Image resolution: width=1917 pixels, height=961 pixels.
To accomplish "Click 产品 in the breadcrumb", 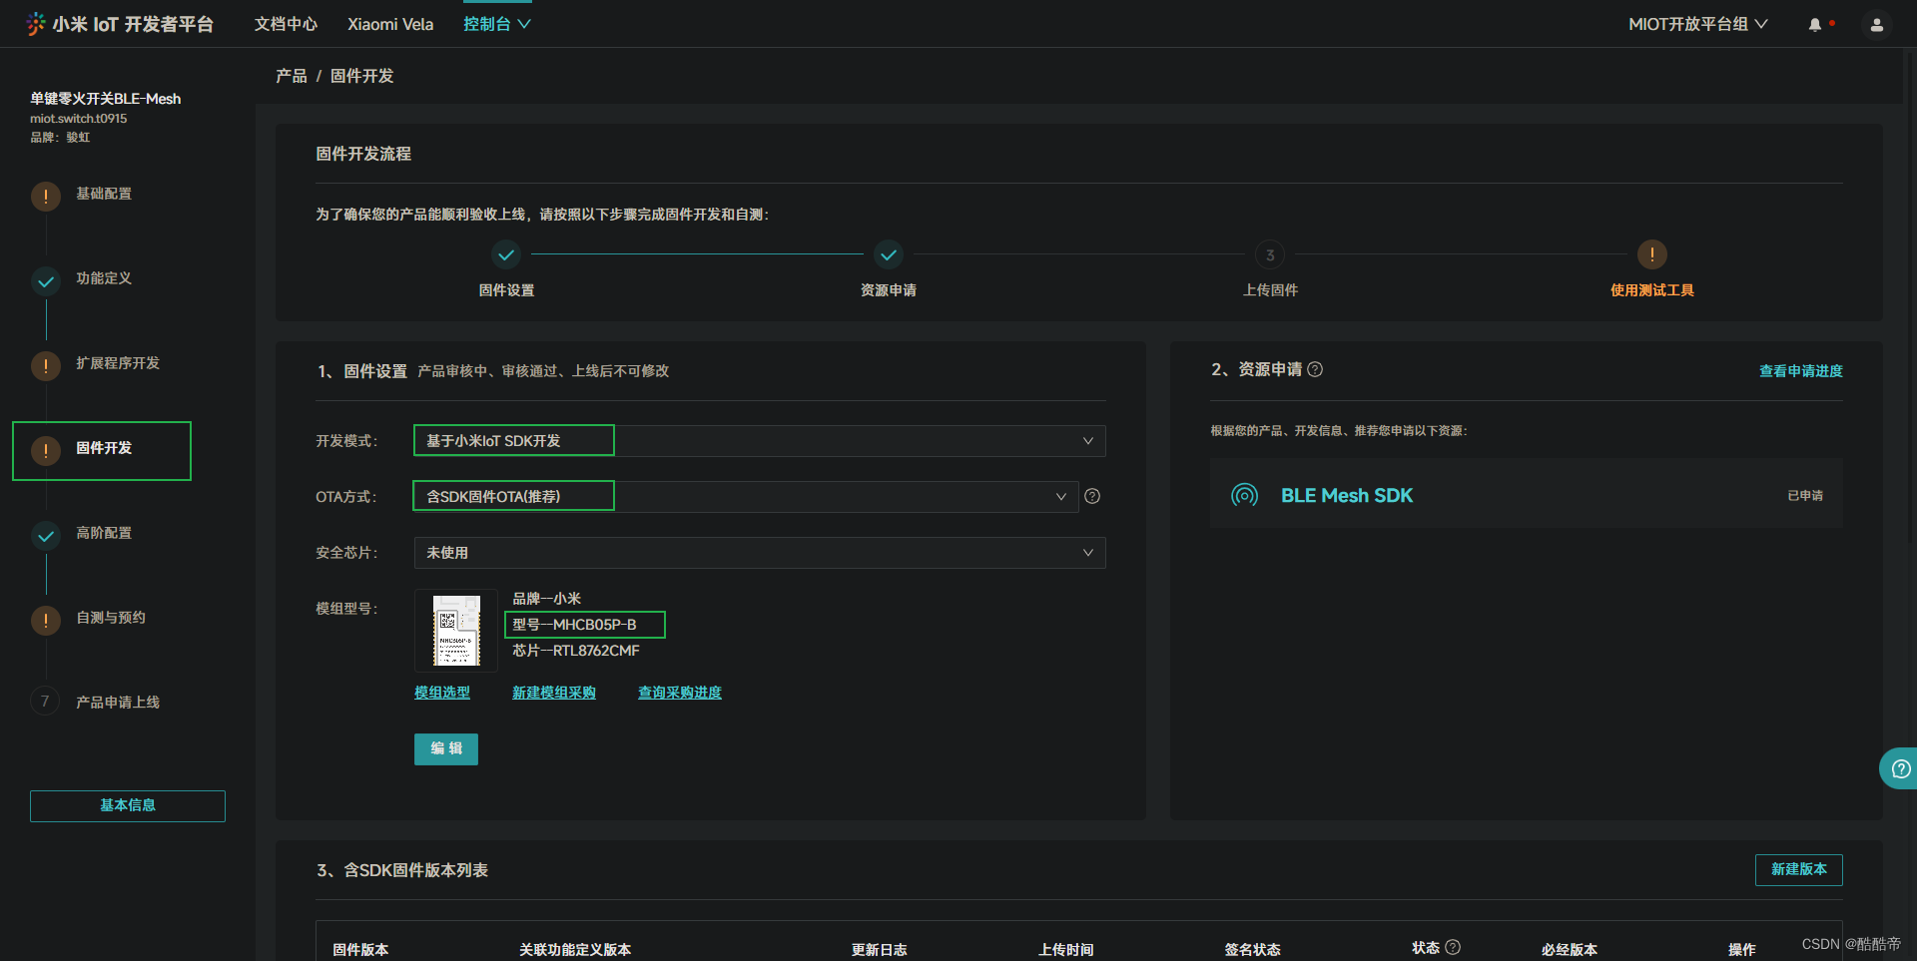I will pyautogui.click(x=292, y=76).
